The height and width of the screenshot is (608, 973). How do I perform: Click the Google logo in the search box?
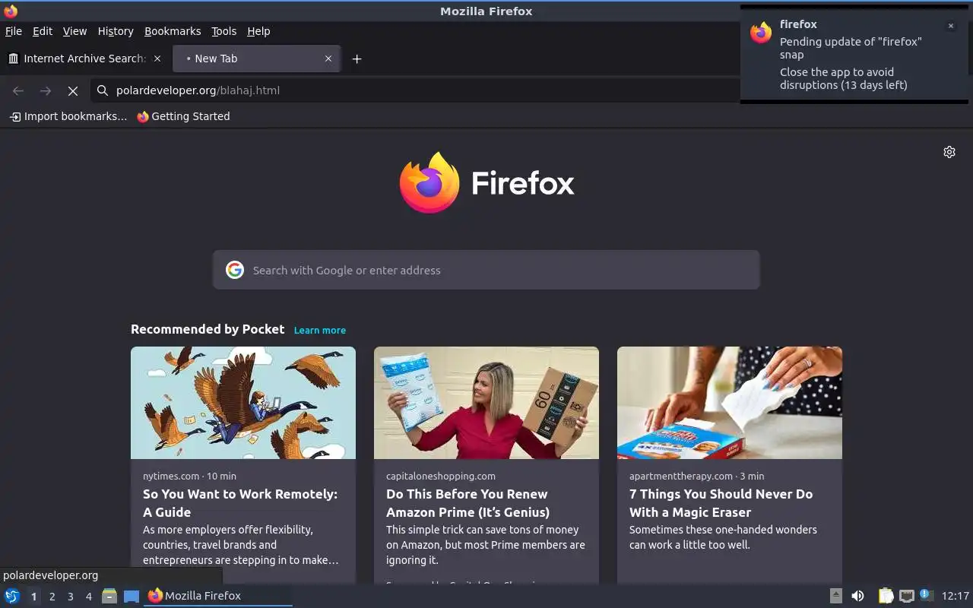235,270
